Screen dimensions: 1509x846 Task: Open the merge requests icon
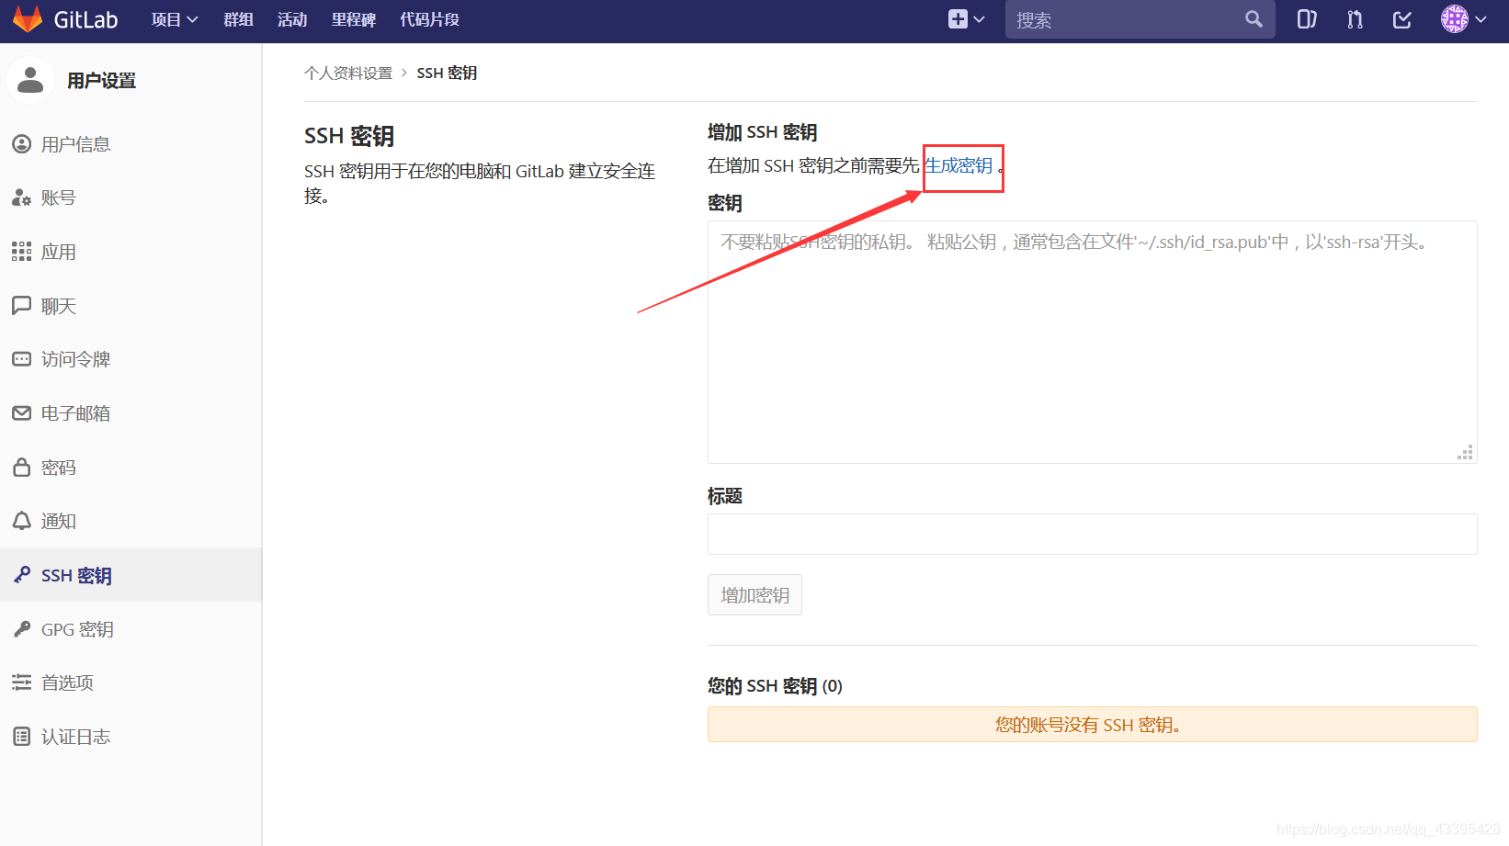(1355, 19)
